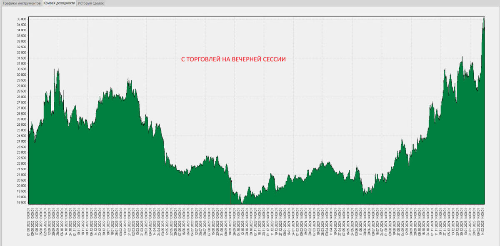
Task: Click the 22 000 value axis label
Action: (21, 164)
